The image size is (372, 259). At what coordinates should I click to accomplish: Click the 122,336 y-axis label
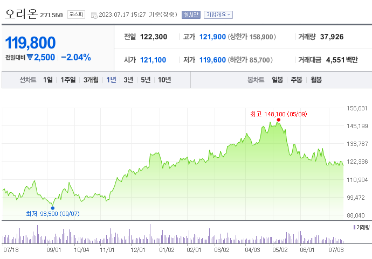tap(357, 162)
